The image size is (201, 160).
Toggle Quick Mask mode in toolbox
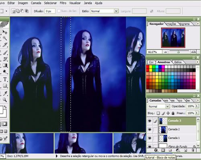(5, 124)
